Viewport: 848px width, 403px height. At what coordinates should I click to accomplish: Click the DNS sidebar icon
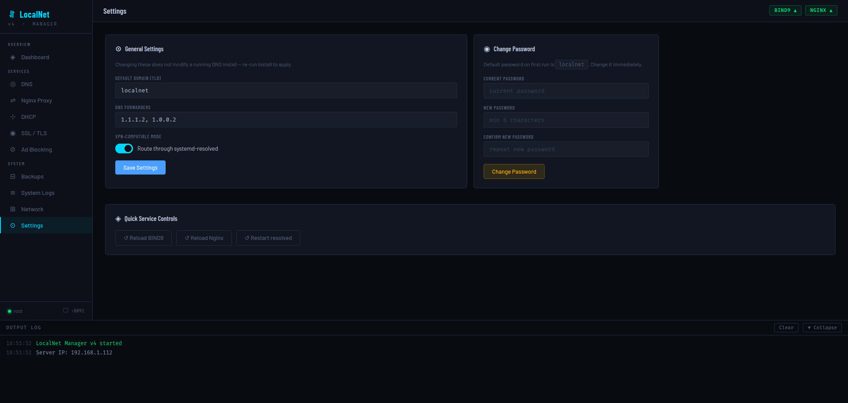13,84
